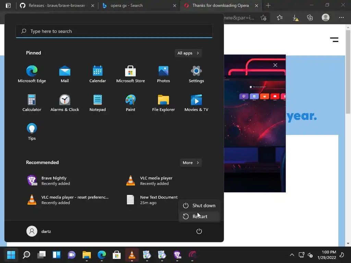Switch to Edge via taskbar icon
The height and width of the screenshot is (263, 351).
point(101,254)
